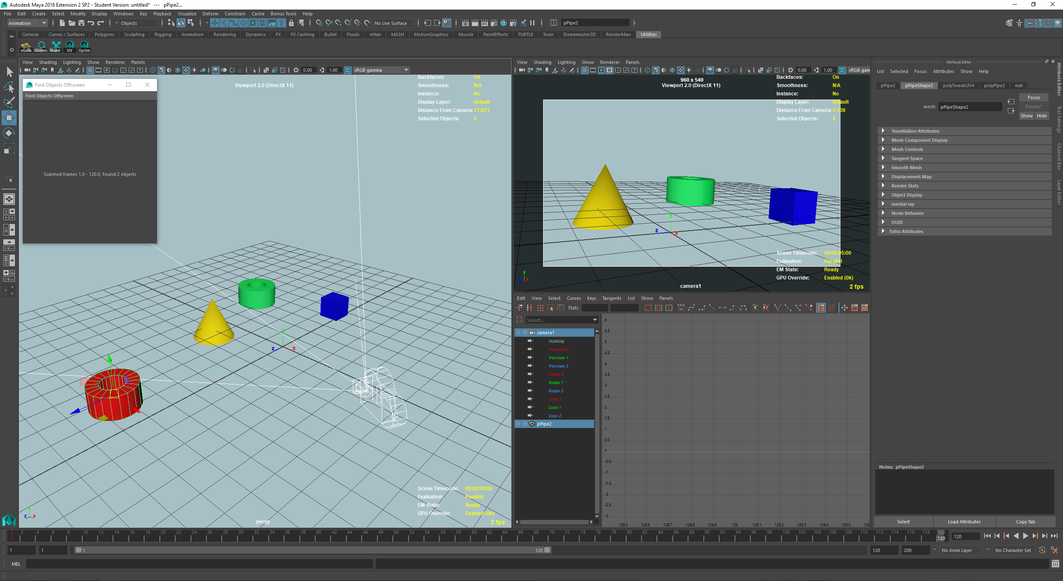Toggle the pPipe2 node expansion in outliner
Image resolution: width=1063 pixels, height=581 pixels.
pos(525,424)
